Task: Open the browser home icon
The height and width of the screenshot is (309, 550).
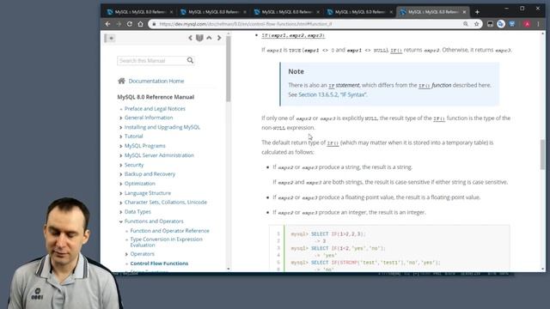Action: pyautogui.click(x=140, y=24)
